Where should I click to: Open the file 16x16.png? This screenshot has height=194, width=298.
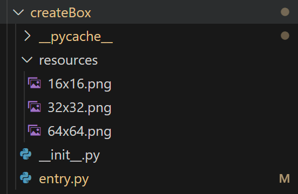[x=80, y=84]
